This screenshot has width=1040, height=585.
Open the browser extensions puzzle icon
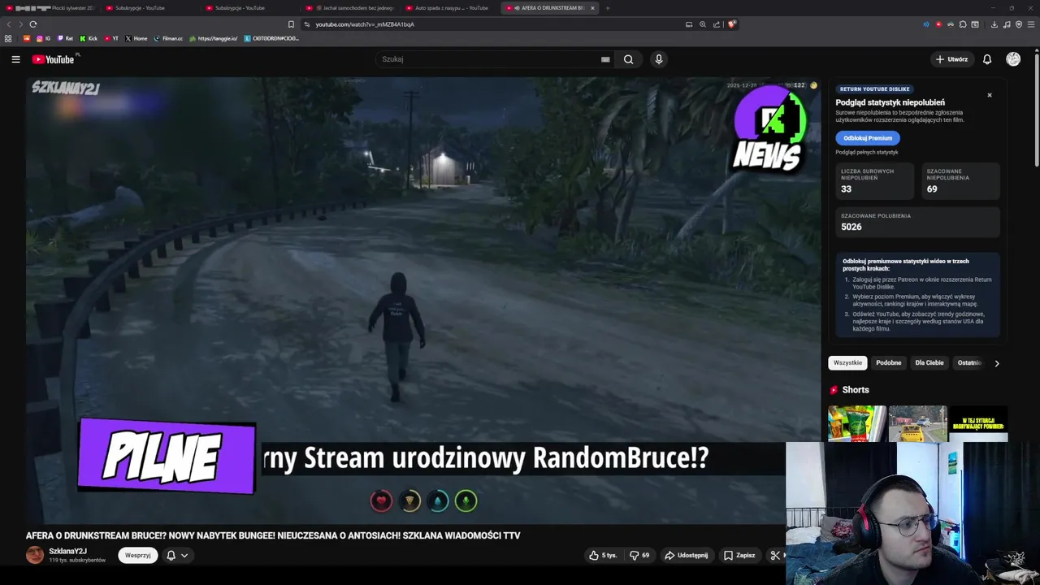click(x=963, y=24)
